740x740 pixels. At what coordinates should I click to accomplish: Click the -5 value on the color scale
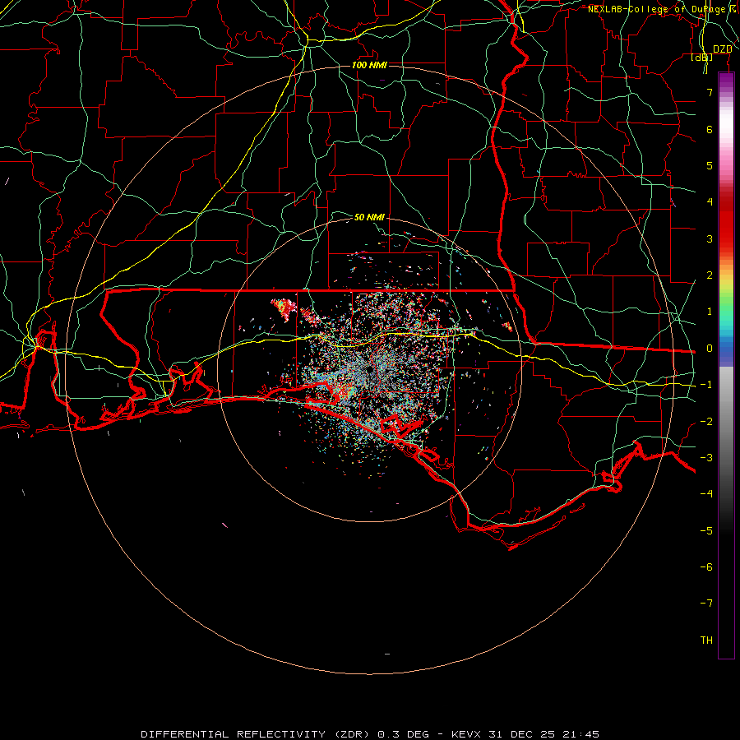point(706,531)
